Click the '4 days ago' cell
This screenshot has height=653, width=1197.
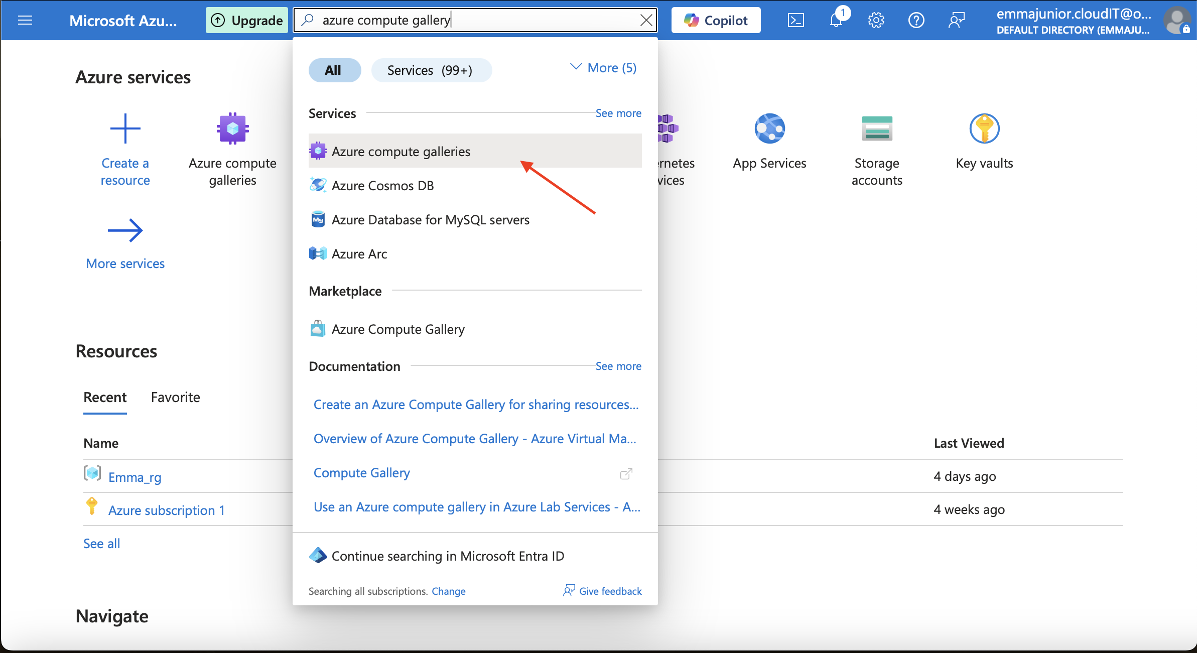(x=965, y=476)
